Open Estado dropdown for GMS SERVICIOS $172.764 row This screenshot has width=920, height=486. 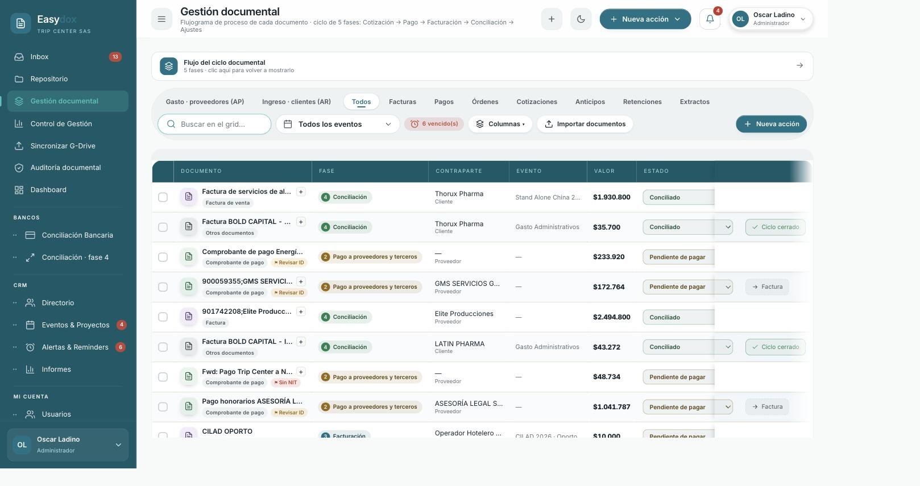point(687,287)
